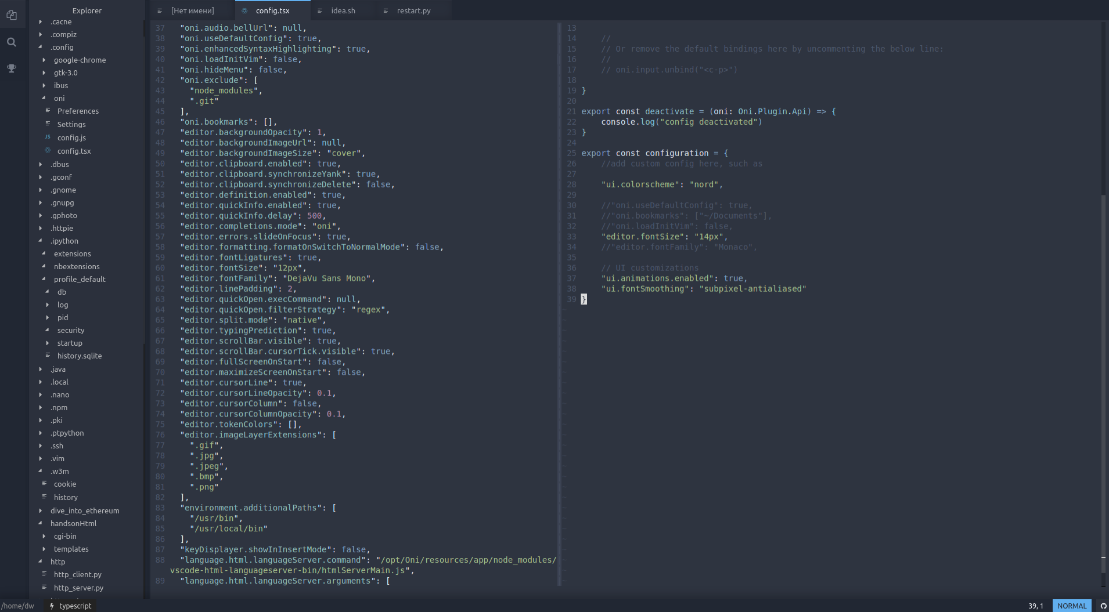Click the gear icon on the config.tsx tab
The height and width of the screenshot is (612, 1109).
coord(245,10)
